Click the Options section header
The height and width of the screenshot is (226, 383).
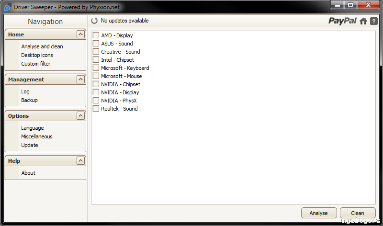(45, 116)
